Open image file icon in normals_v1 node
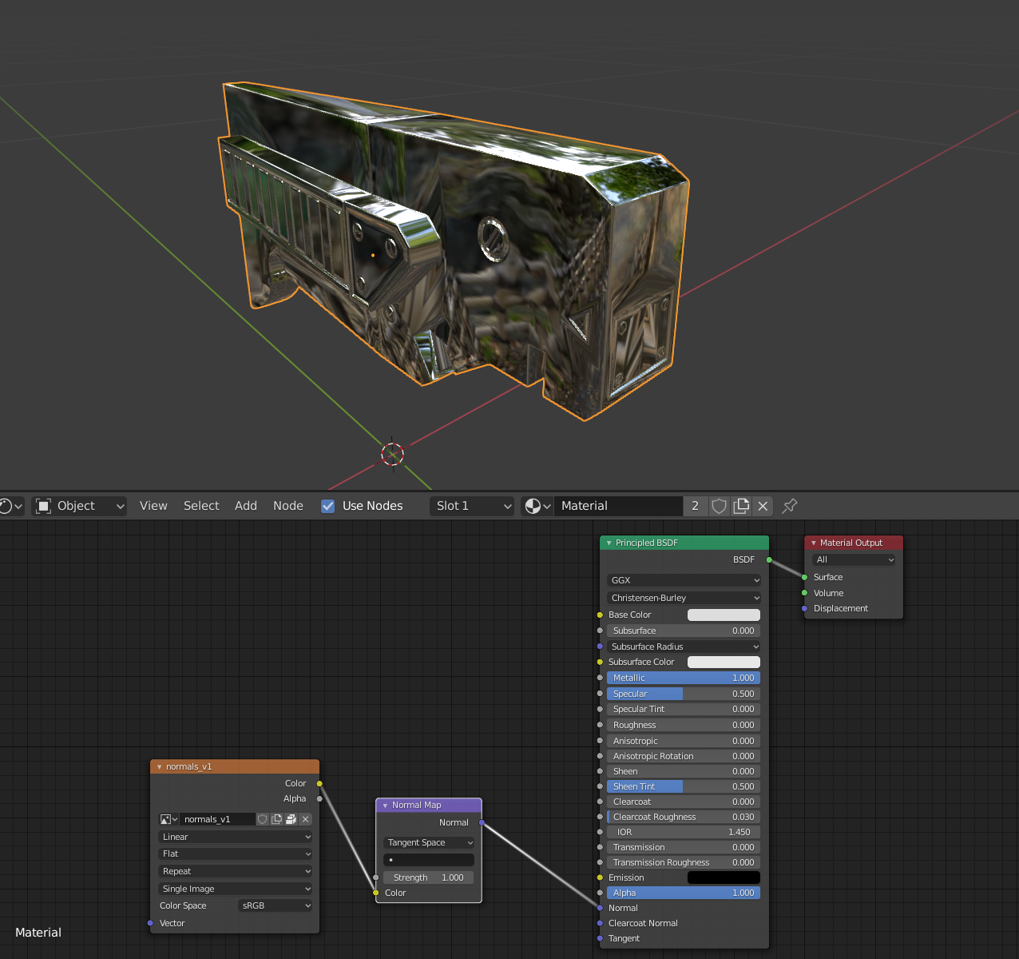The image size is (1019, 959). [x=291, y=819]
